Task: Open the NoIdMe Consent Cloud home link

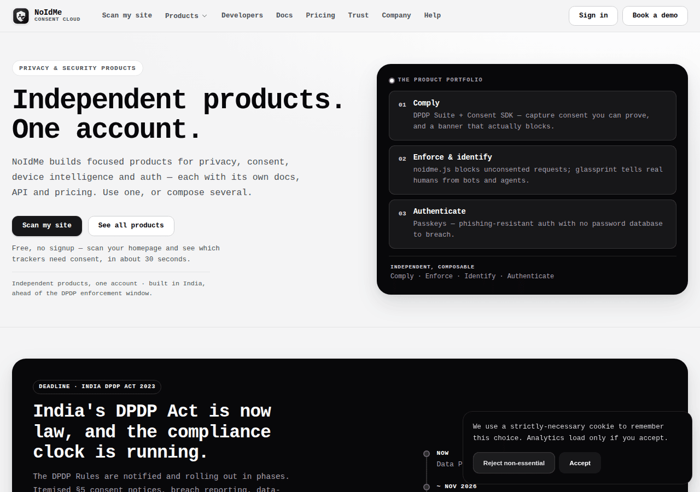Action: coord(47,16)
